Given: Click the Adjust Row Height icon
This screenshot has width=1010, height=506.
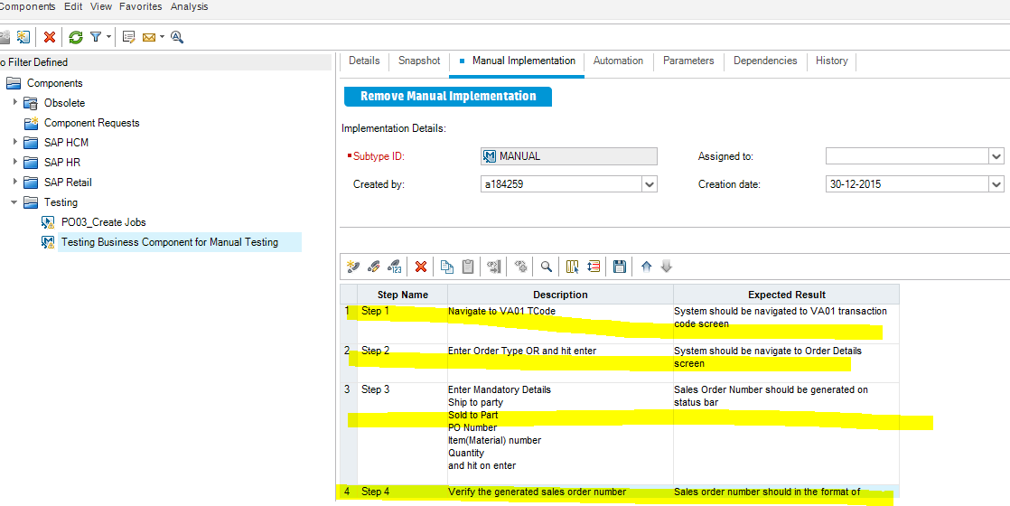Looking at the screenshot, I should pyautogui.click(x=594, y=267).
